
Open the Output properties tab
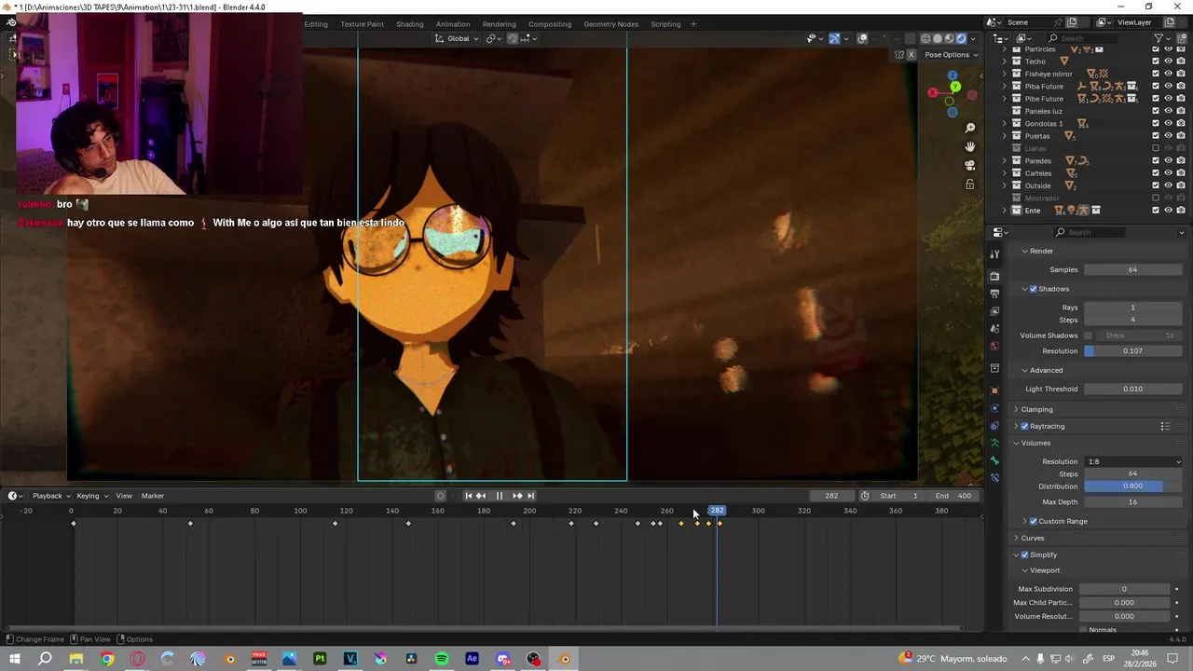(994, 294)
